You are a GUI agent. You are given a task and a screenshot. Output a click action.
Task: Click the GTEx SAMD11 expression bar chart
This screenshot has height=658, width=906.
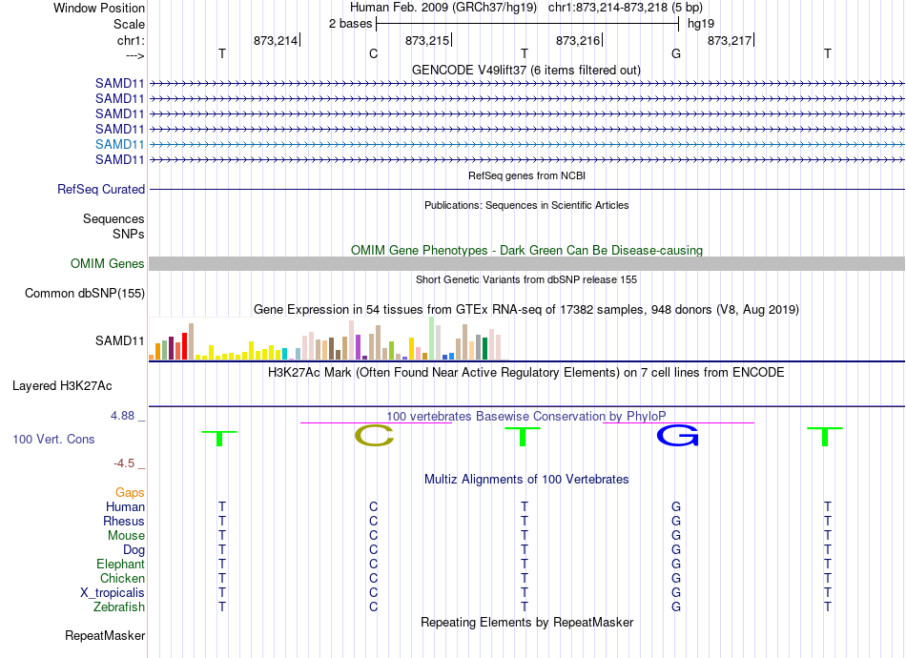click(x=329, y=339)
